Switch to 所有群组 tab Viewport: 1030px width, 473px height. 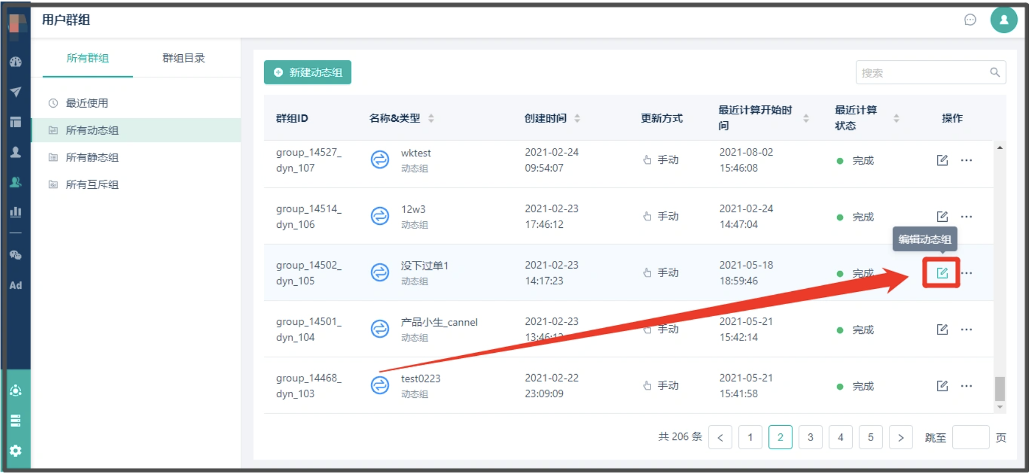coord(88,58)
